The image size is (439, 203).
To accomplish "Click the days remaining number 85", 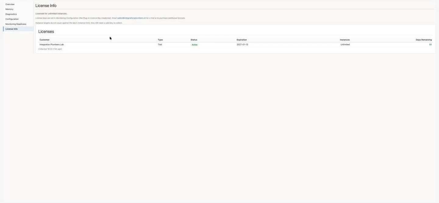I will [x=430, y=44].
